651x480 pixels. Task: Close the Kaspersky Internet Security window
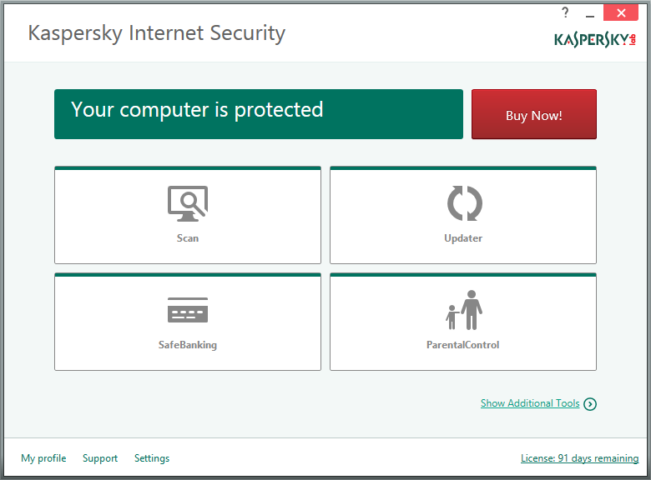(x=622, y=13)
